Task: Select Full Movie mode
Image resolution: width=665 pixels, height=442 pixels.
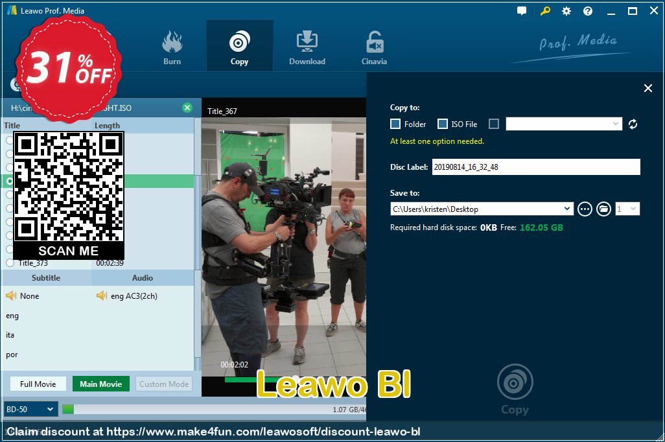Action: coord(38,384)
